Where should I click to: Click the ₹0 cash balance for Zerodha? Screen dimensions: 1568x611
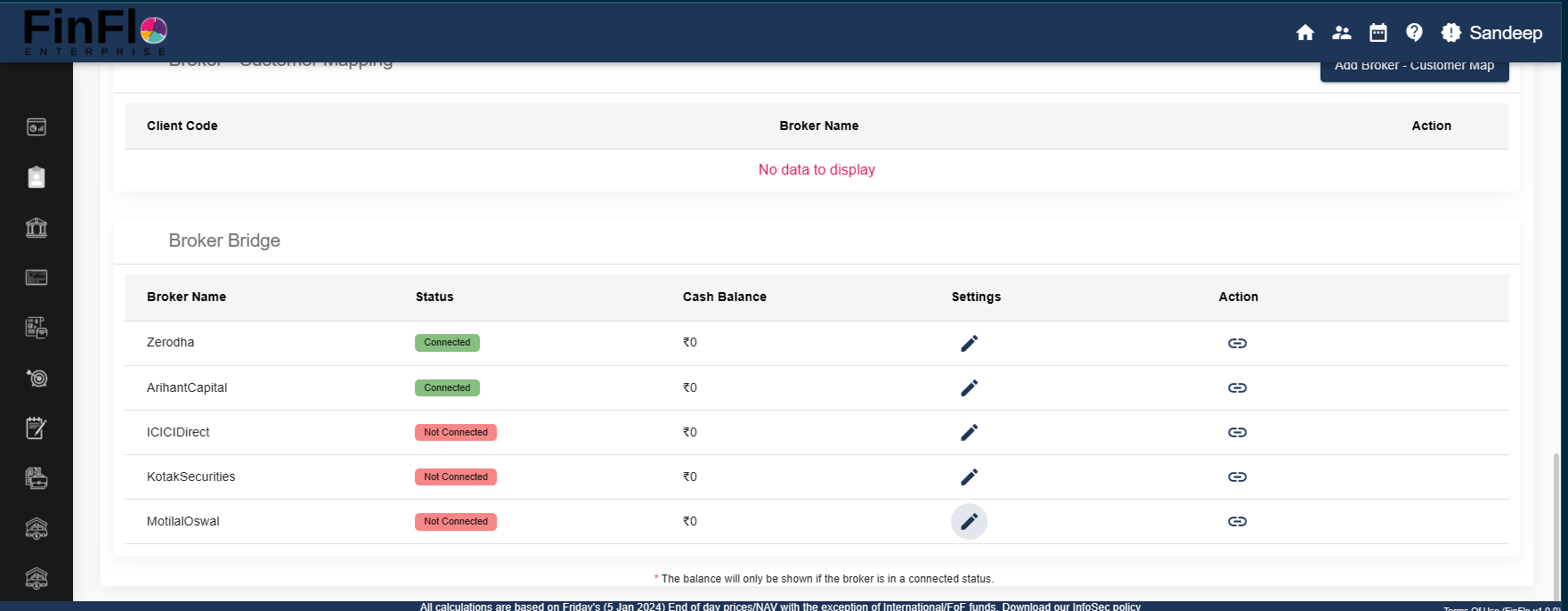point(690,342)
